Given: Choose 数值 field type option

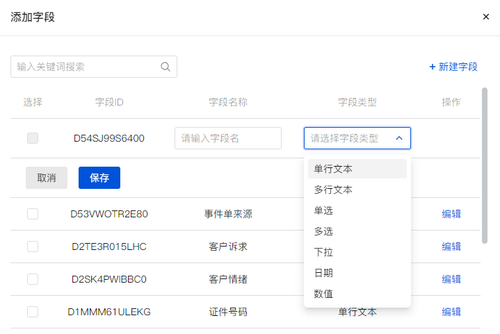Looking at the screenshot, I should [357, 294].
